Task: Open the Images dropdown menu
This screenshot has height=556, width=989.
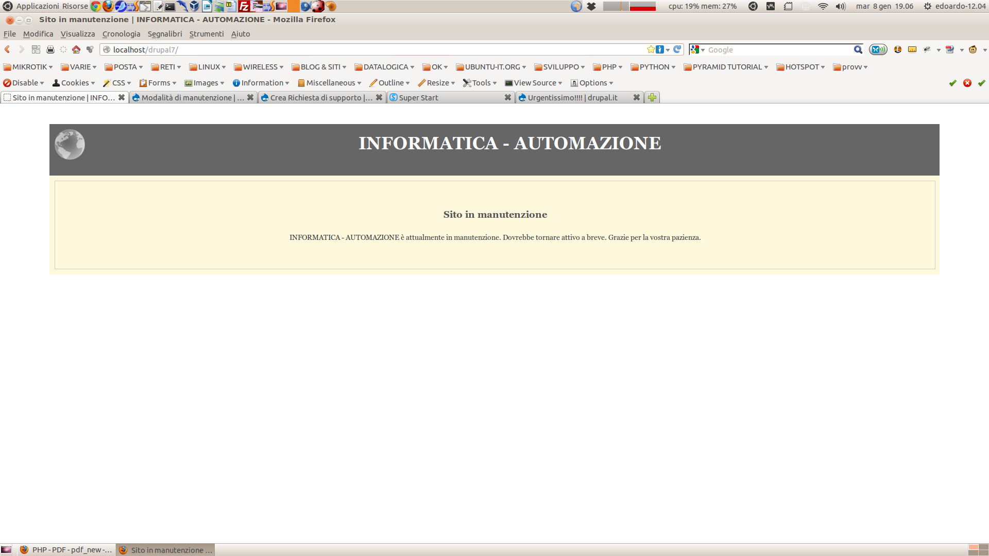Action: pos(204,83)
